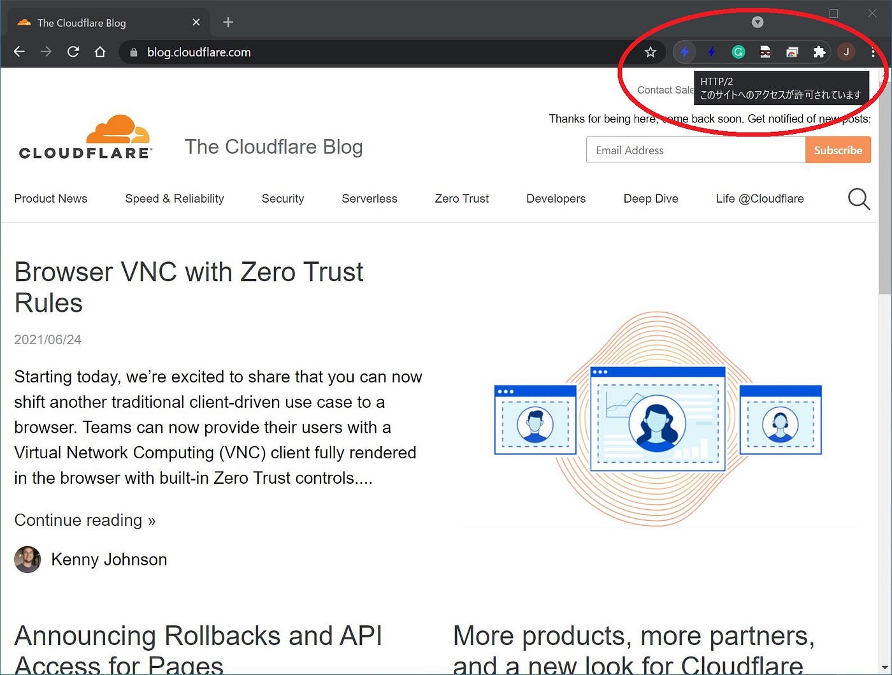Click the second blue lightning bolt extension
The height and width of the screenshot is (675, 892).
point(711,52)
